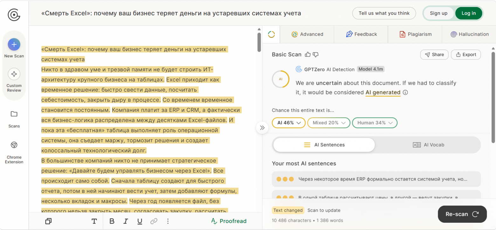Open the text size T tool
The image size is (496, 230).
point(94,221)
